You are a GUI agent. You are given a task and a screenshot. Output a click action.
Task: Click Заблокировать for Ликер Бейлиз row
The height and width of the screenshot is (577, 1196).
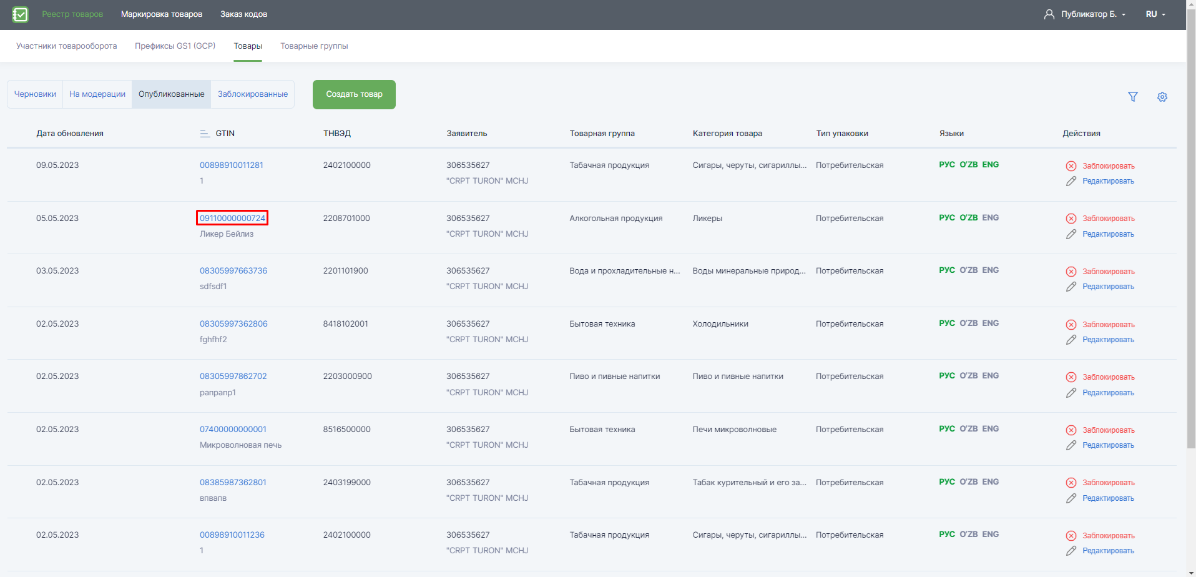pos(1109,219)
